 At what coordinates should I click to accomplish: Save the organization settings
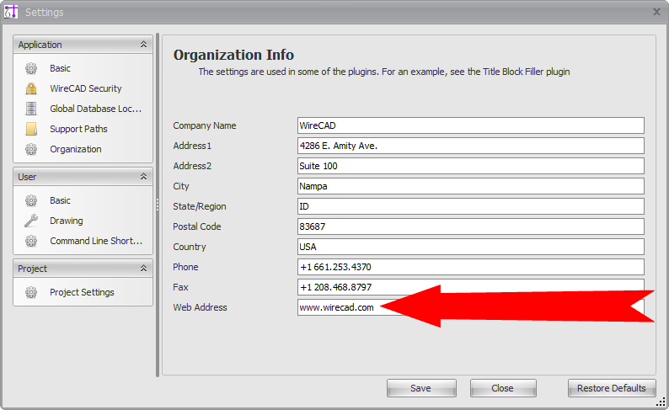tap(421, 388)
